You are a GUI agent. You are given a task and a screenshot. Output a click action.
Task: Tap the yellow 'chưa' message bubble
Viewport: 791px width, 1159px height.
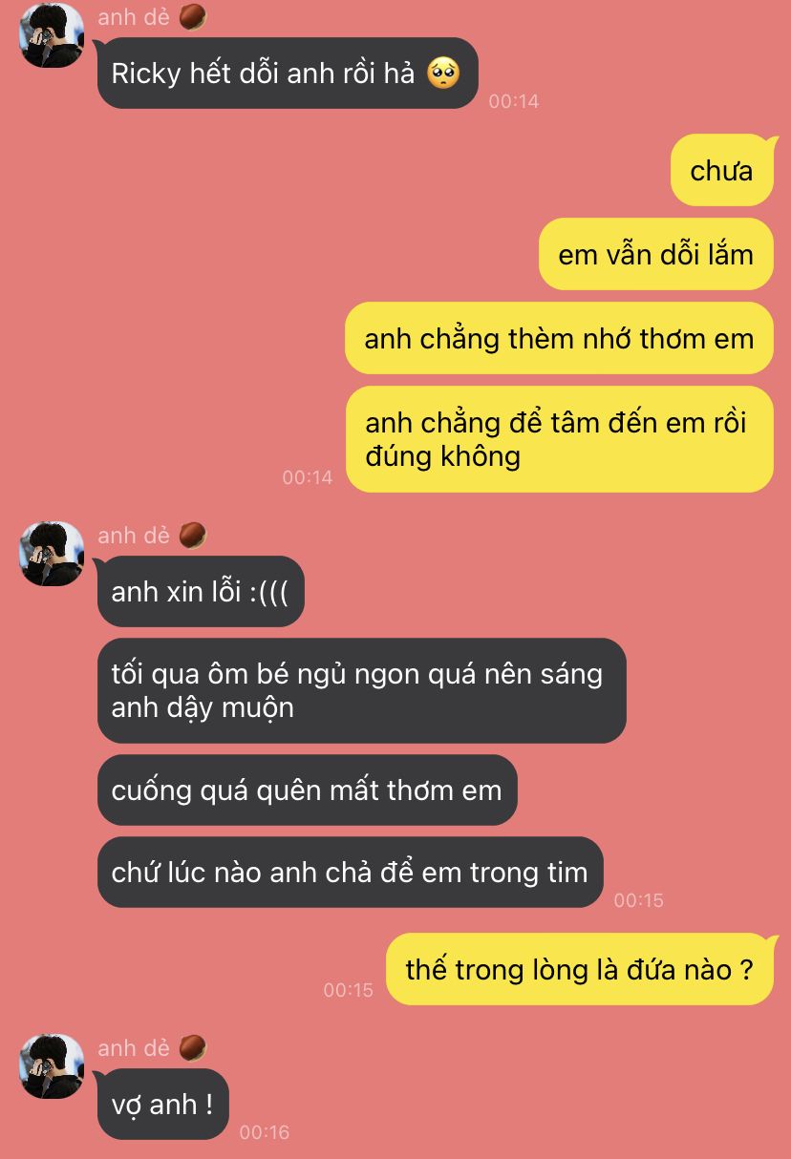pyautogui.click(x=721, y=171)
